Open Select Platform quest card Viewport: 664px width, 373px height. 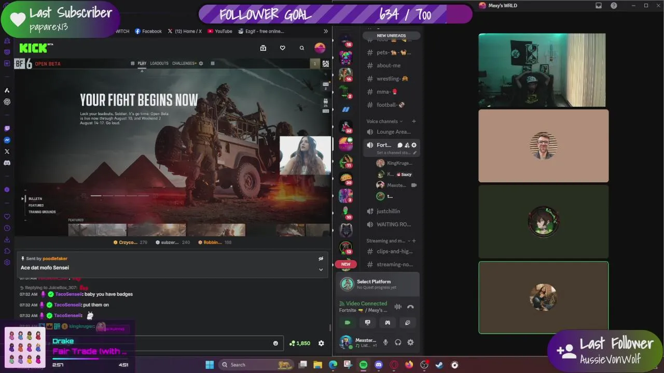378,284
